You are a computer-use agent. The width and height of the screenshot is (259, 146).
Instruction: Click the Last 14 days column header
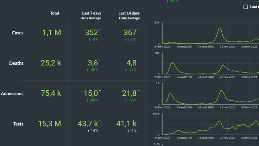click(129, 13)
